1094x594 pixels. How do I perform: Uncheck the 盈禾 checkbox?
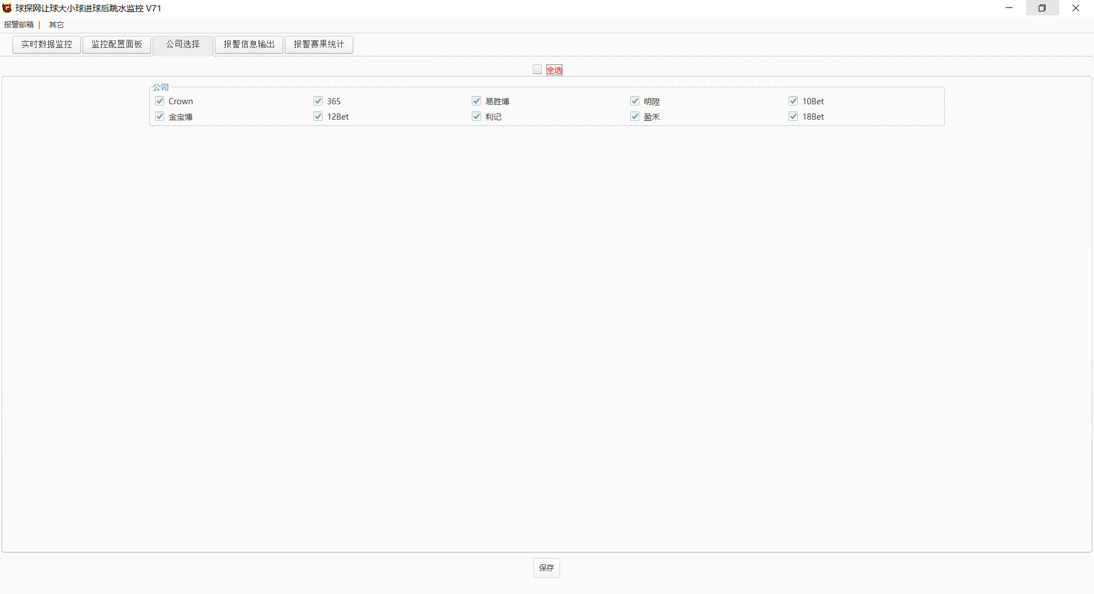(635, 116)
